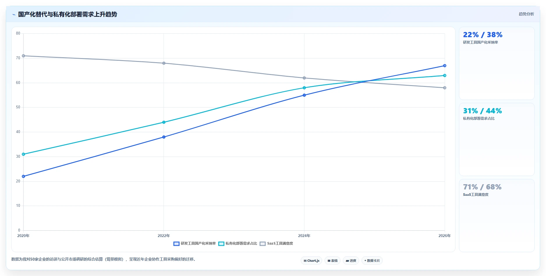Click the teal 2026年 data point at 63
Screen dimensions: 546x276
pyautogui.click(x=445, y=76)
